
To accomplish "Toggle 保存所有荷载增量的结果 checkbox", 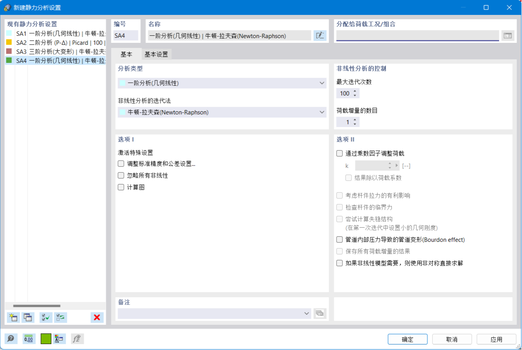I will point(340,251).
